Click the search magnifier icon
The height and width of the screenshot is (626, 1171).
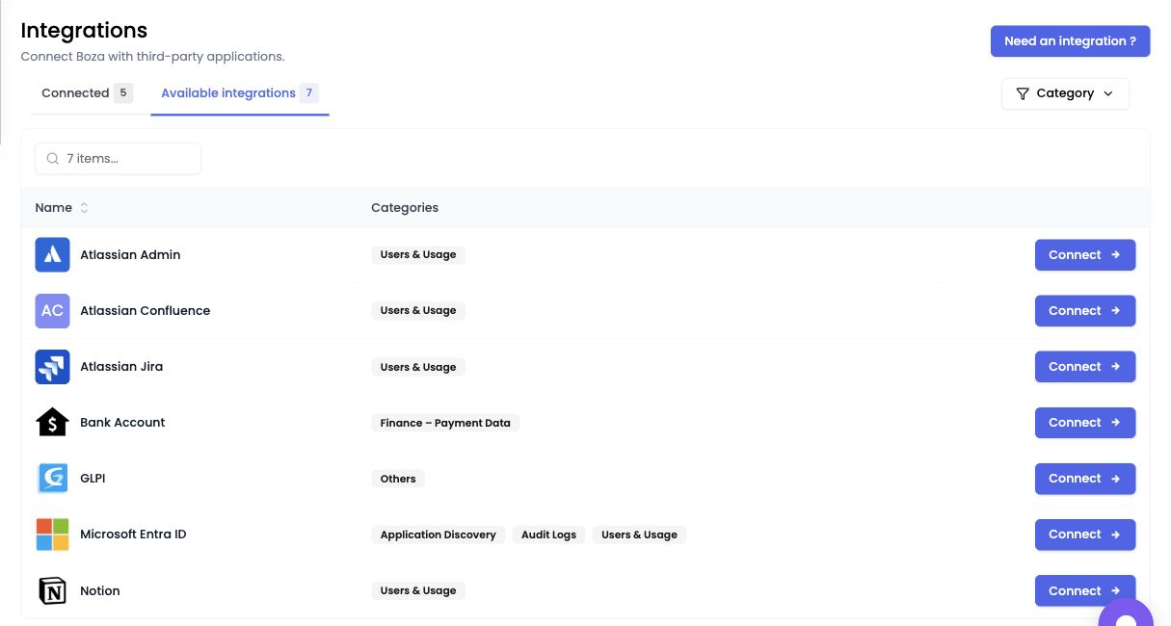(53, 159)
